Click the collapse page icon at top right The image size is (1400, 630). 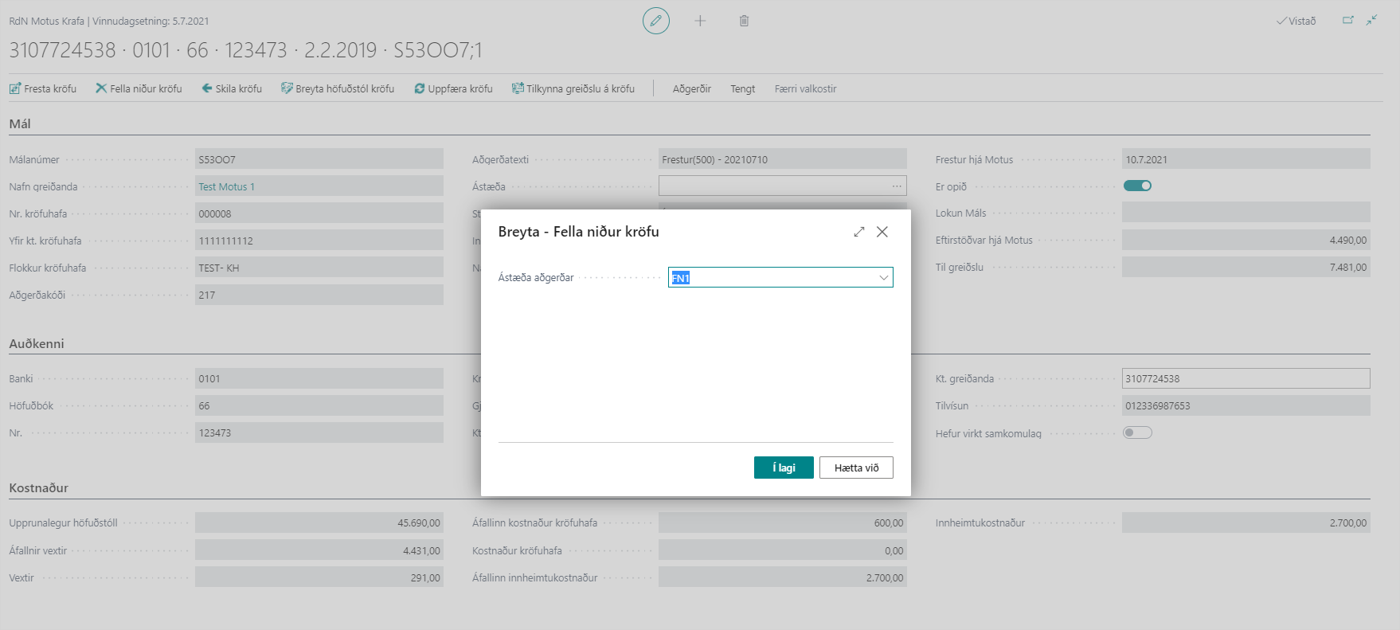point(1371,21)
